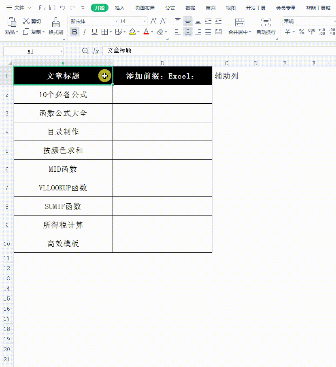This screenshot has height=367, width=336.
Task: Expand the font size dropdown showing 14
Action: [145, 21]
